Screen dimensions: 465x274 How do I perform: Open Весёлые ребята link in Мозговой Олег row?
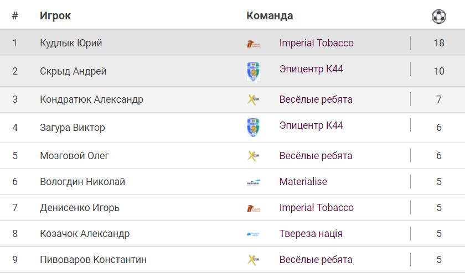tap(316, 156)
